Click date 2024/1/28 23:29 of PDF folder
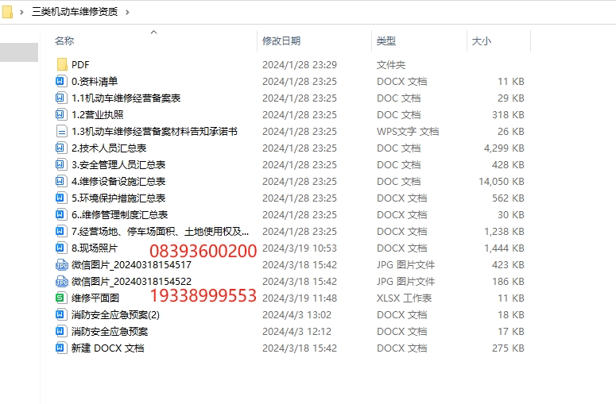 coord(300,65)
